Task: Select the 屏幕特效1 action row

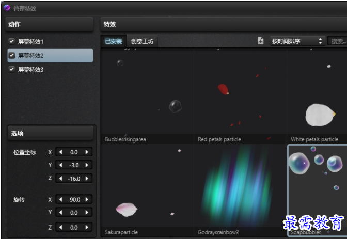Action: 50,41
